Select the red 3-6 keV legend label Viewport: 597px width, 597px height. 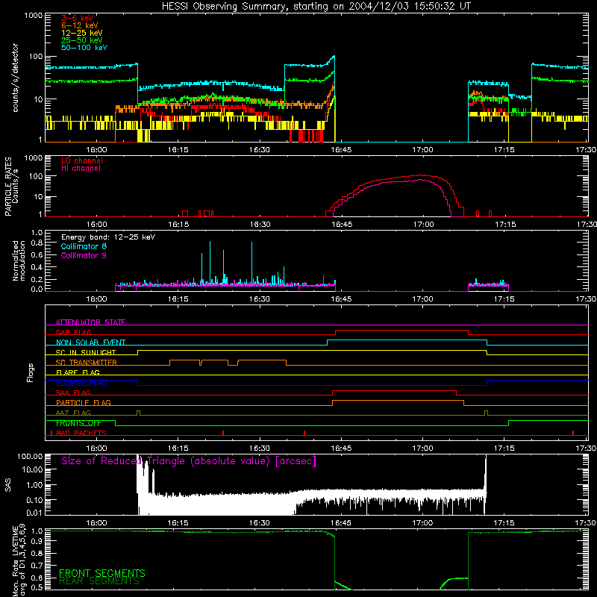78,18
